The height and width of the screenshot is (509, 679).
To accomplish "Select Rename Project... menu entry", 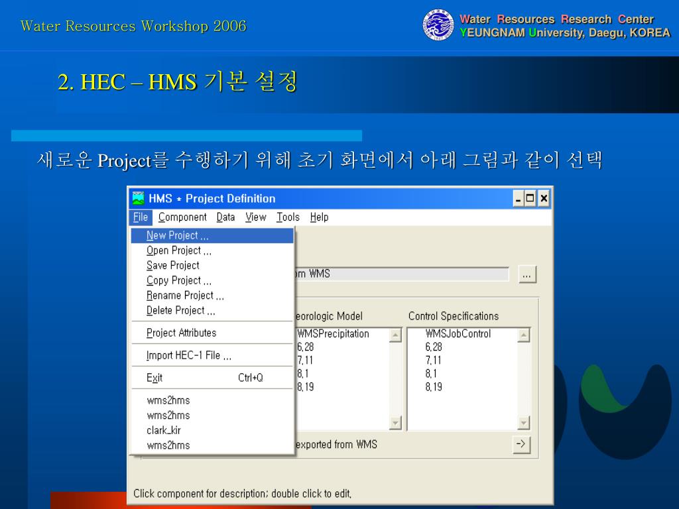I will click(x=212, y=296).
